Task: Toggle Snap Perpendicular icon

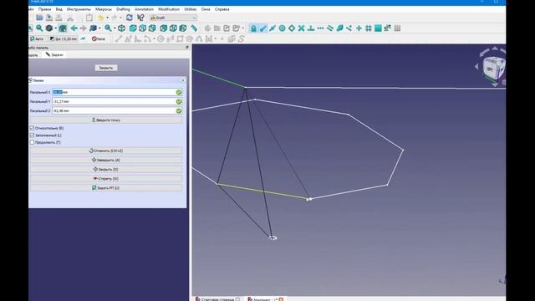Action: click(311, 28)
